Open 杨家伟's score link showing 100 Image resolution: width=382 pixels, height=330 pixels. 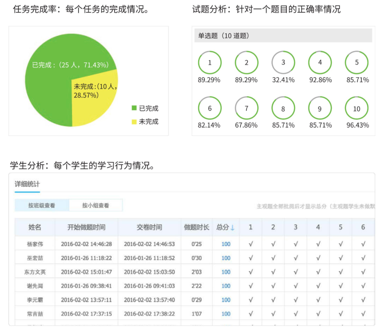225,244
